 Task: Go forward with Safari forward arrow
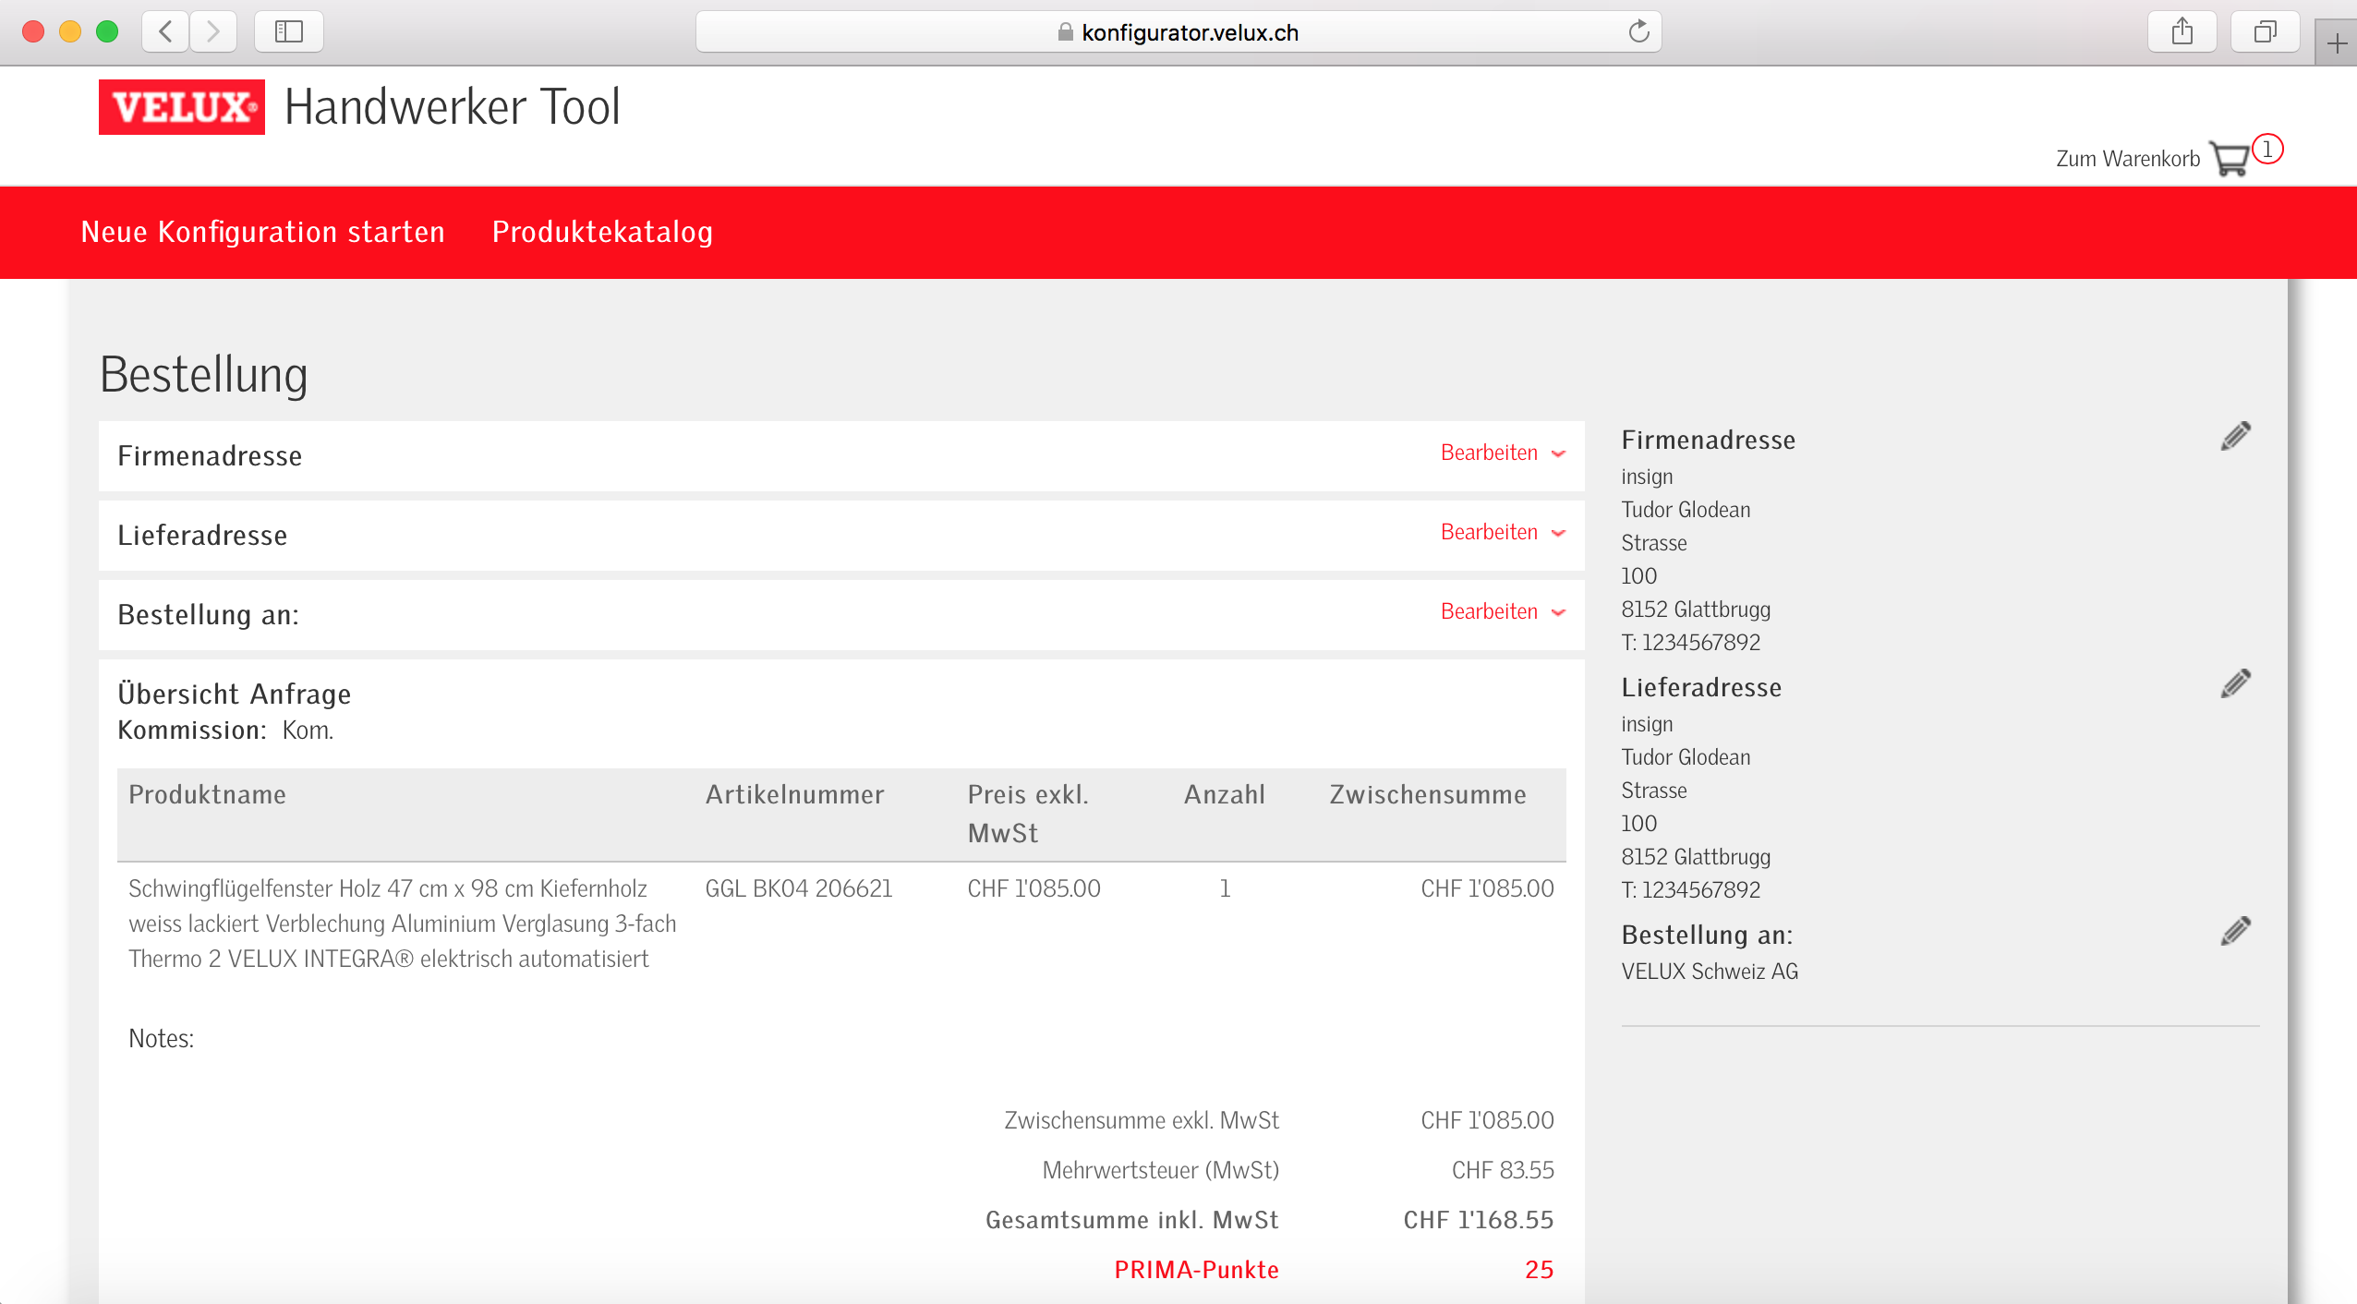point(213,31)
